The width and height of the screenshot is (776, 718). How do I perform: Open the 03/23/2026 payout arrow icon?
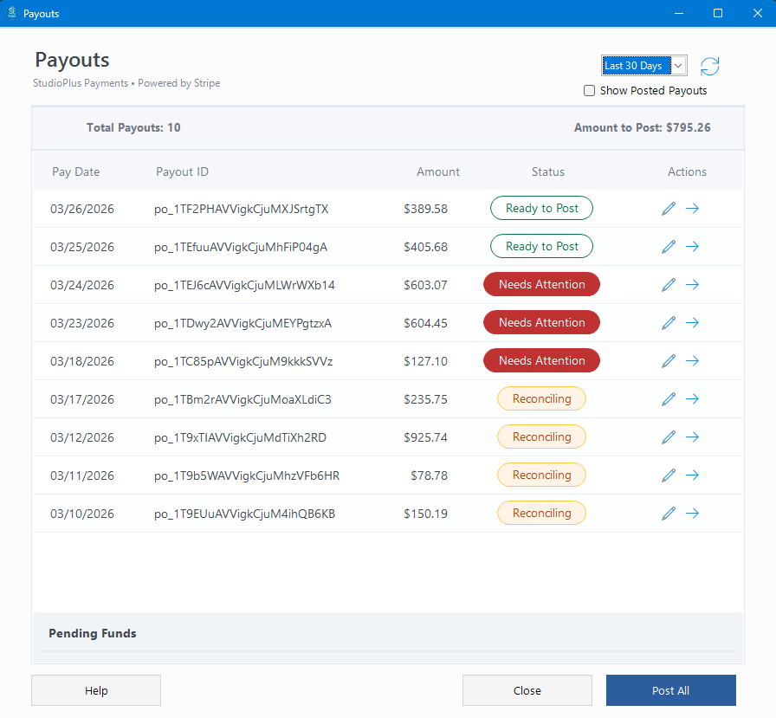(x=692, y=323)
